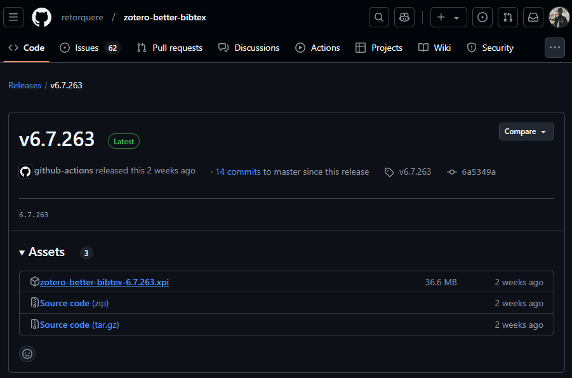This screenshot has height=378, width=572.
Task: Download Source code (zip)
Action: point(74,303)
